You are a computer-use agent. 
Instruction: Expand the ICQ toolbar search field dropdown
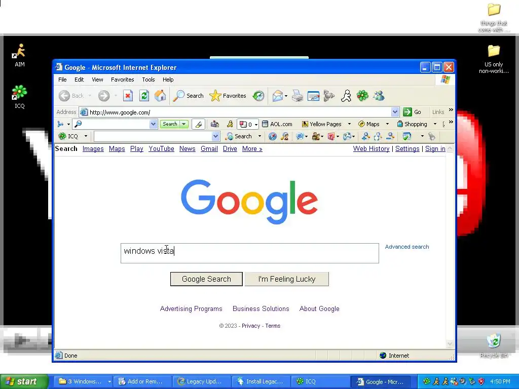point(215,136)
